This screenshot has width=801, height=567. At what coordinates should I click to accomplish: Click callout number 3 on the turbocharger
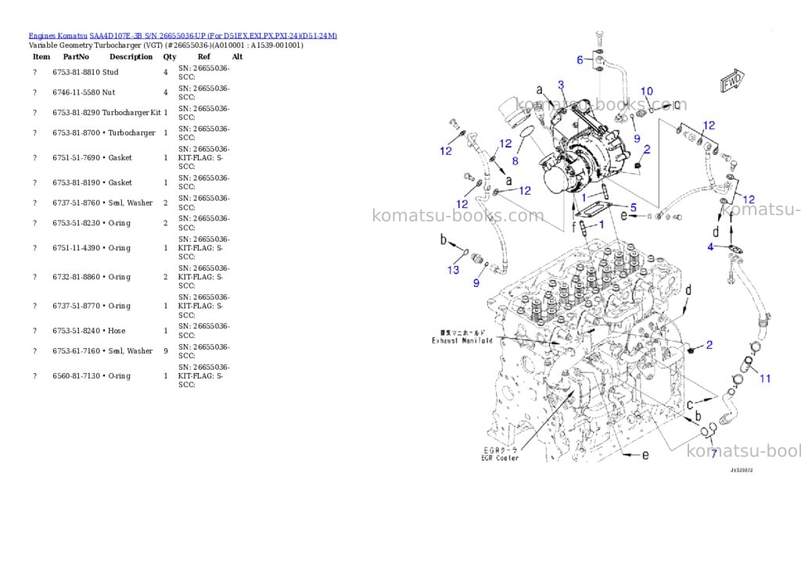click(x=561, y=84)
